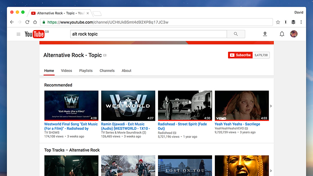313x176 pixels.
Task: Click the 5,479,738 subscriber count
Action: tap(261, 55)
